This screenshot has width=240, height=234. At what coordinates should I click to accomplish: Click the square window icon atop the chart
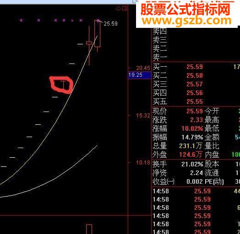tap(125, 8)
